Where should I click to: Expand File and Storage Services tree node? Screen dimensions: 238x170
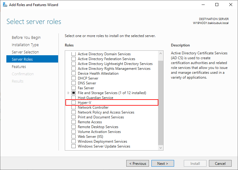tap(68, 93)
